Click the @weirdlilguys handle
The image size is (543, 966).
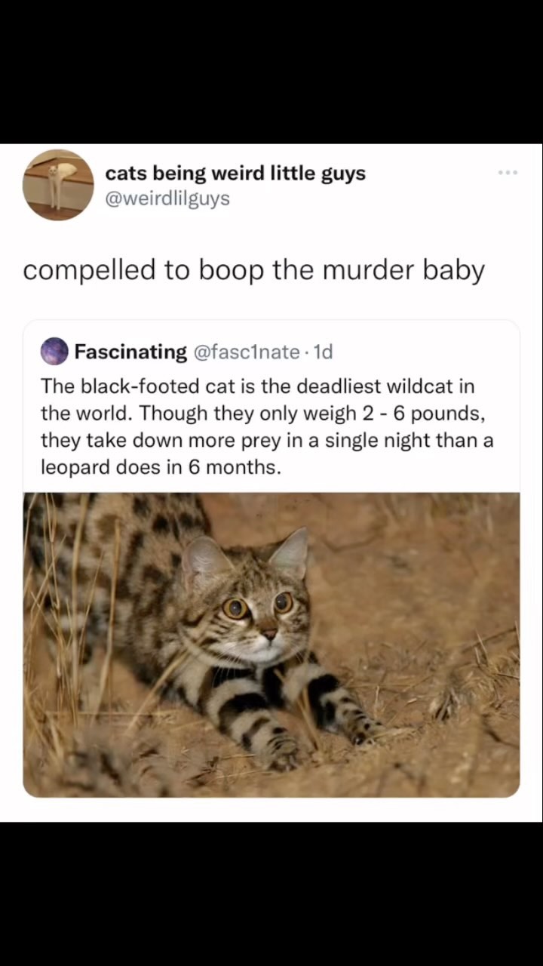pos(167,198)
